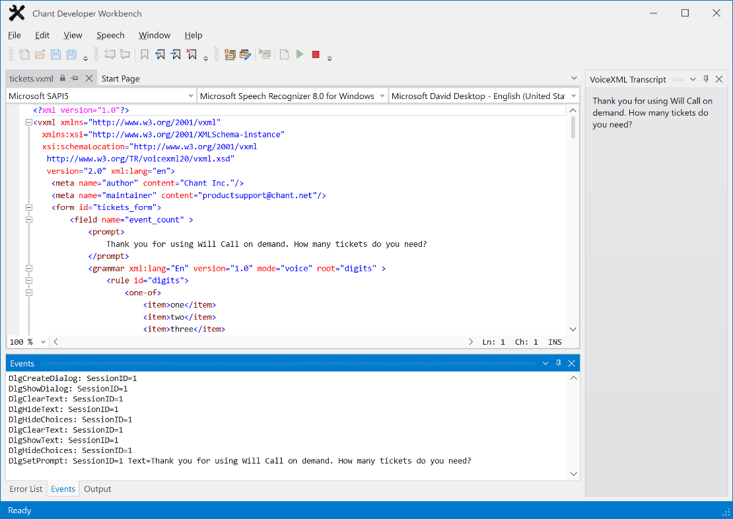Switch to the Start Page tab

click(121, 79)
